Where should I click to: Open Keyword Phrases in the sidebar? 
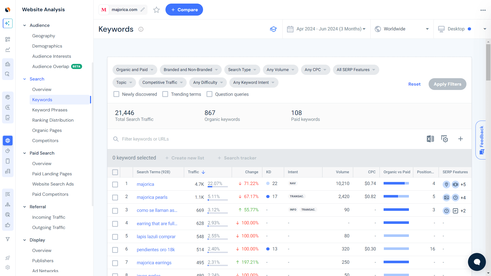[x=50, y=110]
